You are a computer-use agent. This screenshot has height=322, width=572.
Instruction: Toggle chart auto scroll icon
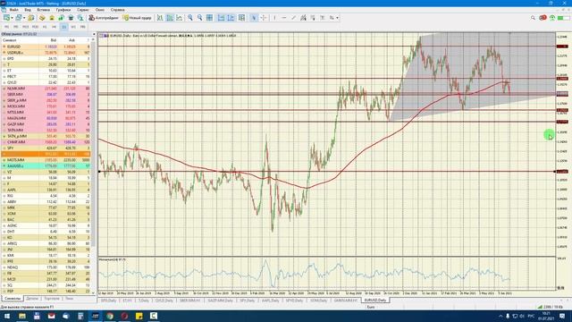pos(221,18)
